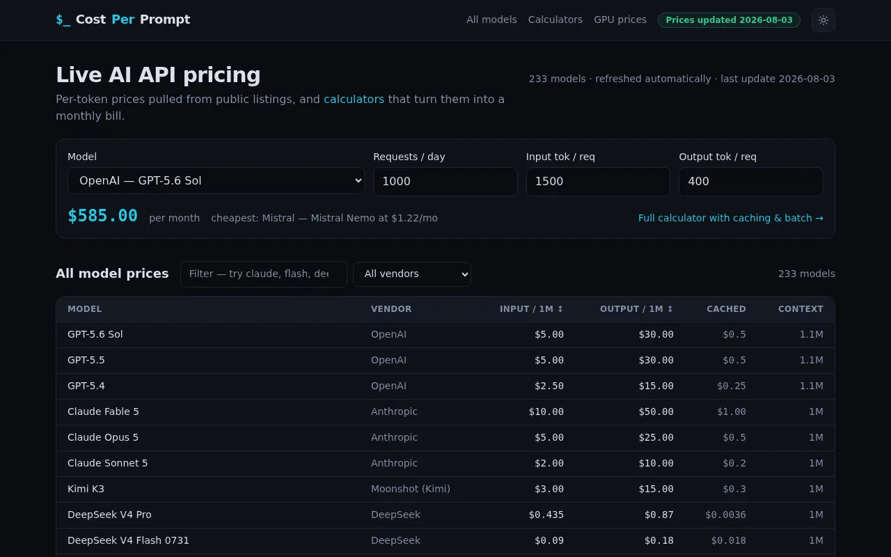Focus the Output tok / req field
Screen dimensions: 891x557
click(x=751, y=181)
